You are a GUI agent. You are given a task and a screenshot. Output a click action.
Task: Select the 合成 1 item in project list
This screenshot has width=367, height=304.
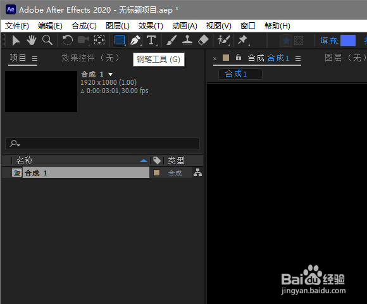pos(86,173)
